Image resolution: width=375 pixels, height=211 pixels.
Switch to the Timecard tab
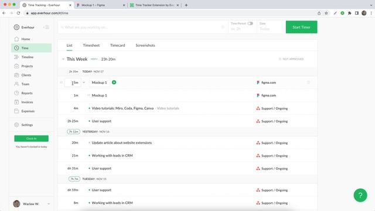117,46
